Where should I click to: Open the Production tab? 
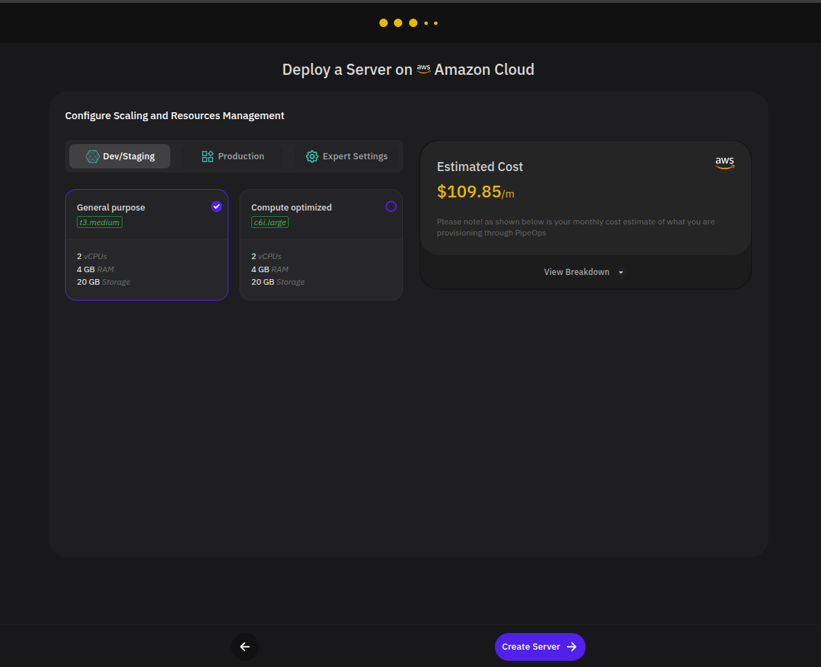(233, 156)
